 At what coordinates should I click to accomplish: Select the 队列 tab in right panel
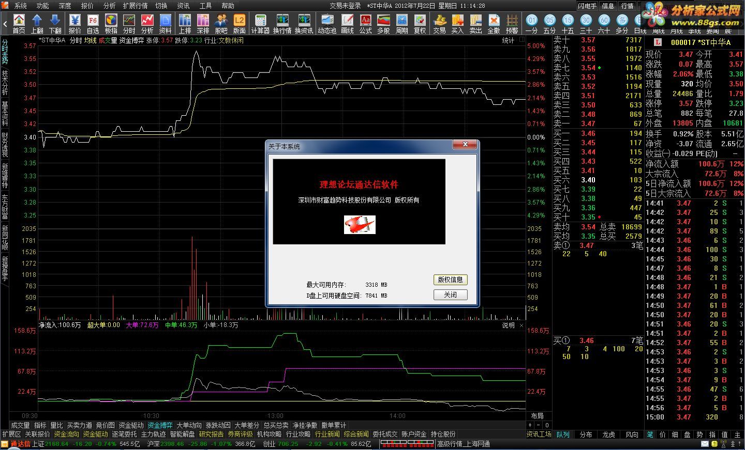[x=563, y=435]
